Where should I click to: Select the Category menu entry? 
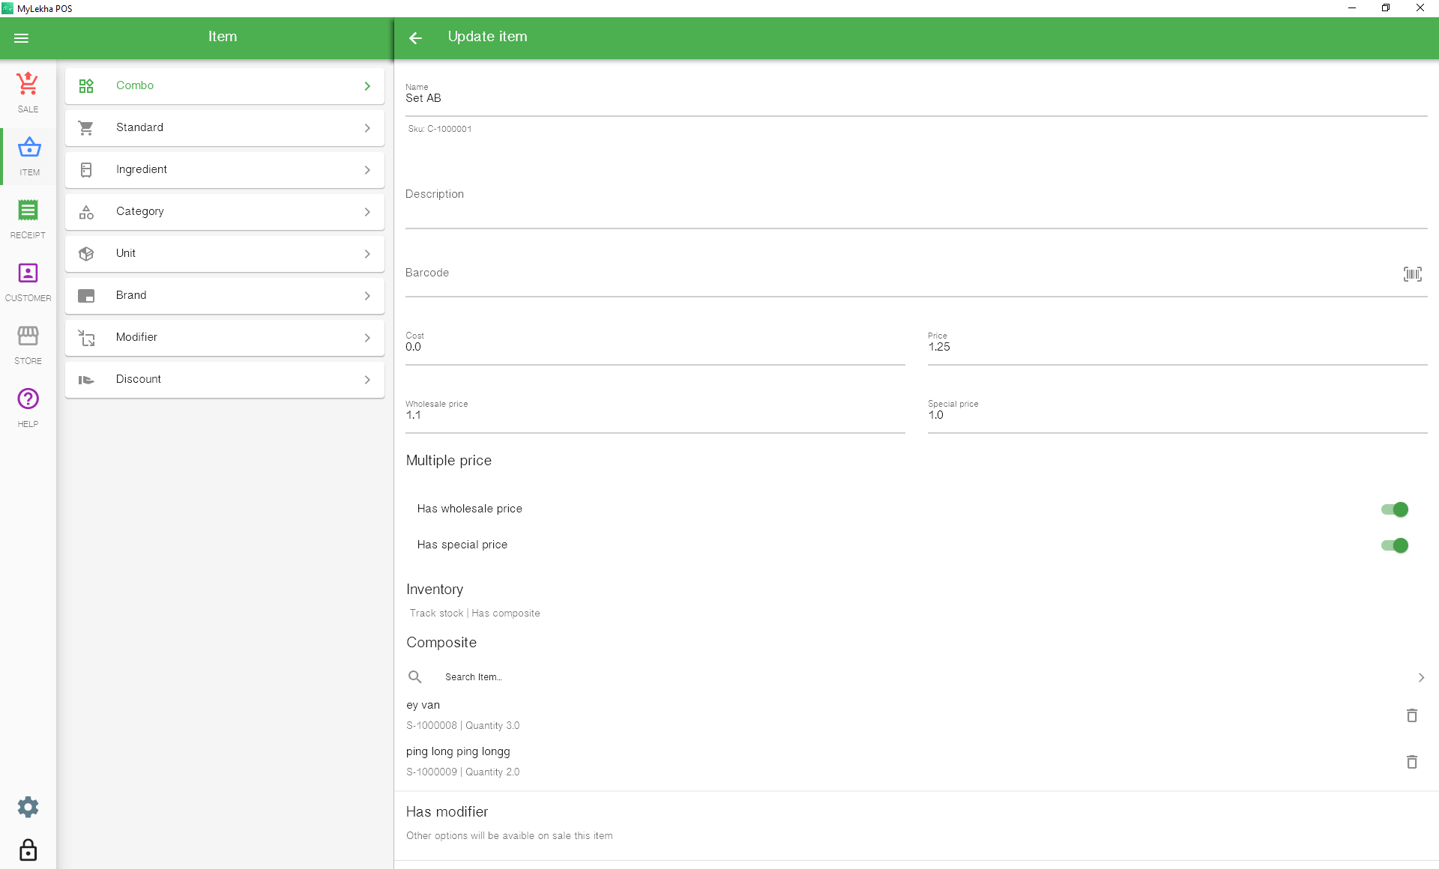click(x=225, y=212)
